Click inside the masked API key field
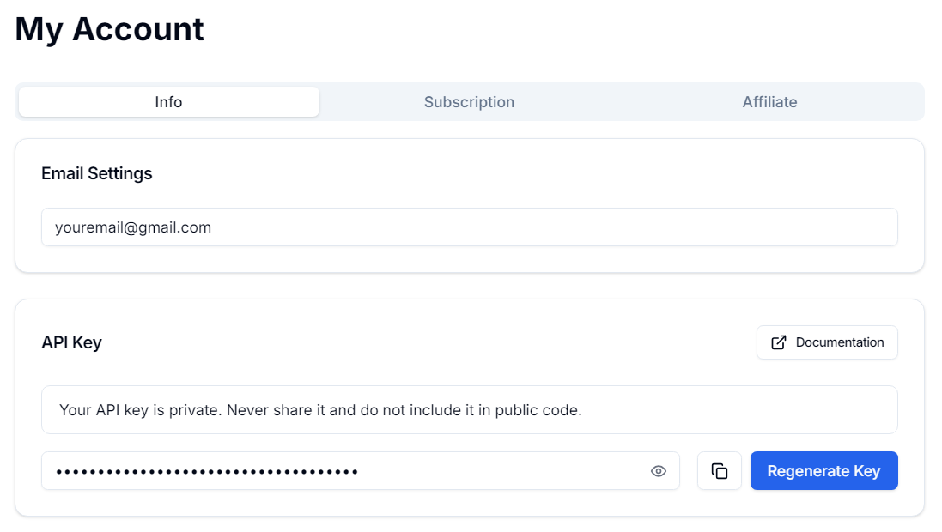 pos(498,471)
